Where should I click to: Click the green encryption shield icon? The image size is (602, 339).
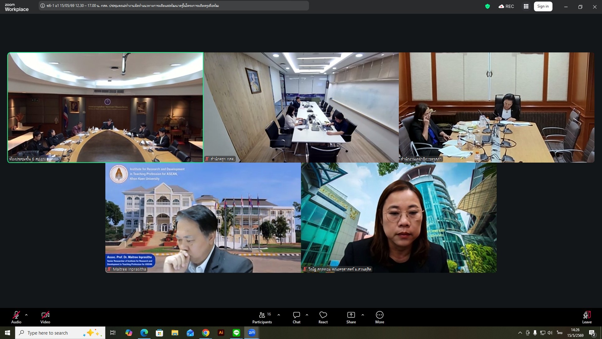tap(488, 6)
